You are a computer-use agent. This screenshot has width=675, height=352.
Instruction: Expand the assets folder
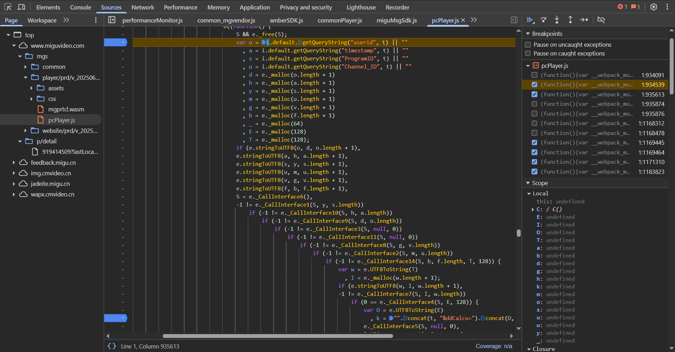(x=31, y=88)
